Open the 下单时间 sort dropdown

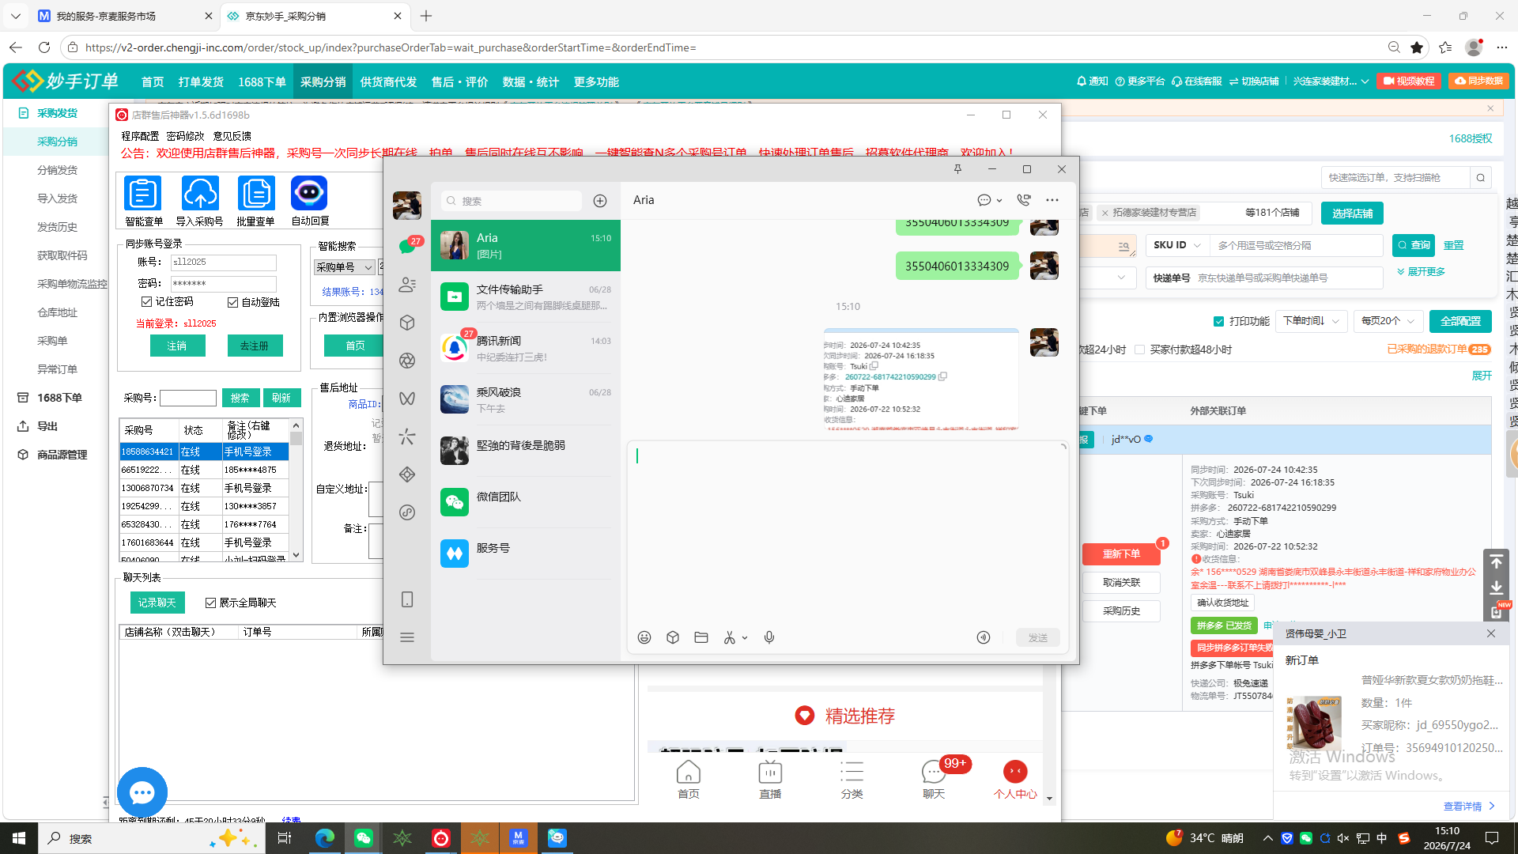(1312, 321)
